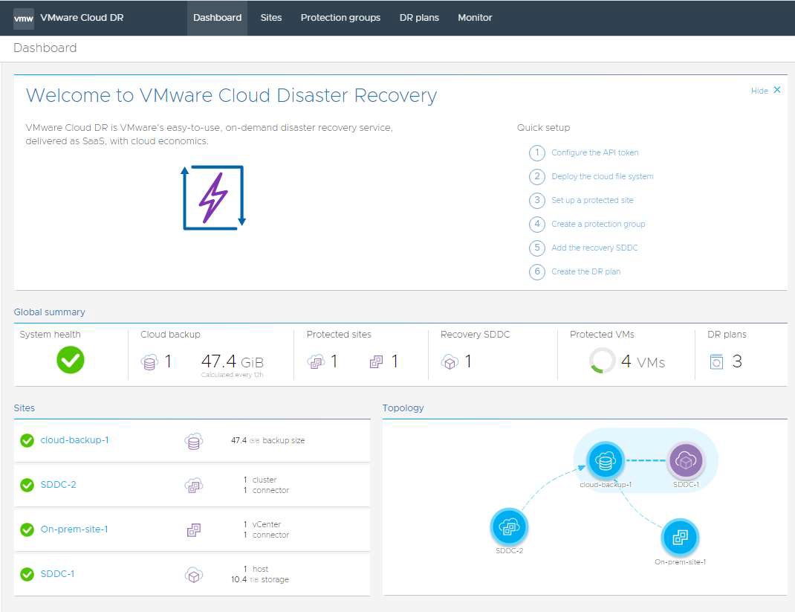Hide the welcome panel via Hide link
This screenshot has height=612, width=795.
click(759, 91)
